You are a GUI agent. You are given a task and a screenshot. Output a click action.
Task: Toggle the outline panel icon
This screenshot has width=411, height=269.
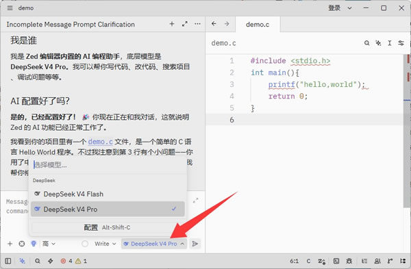tap(364, 261)
